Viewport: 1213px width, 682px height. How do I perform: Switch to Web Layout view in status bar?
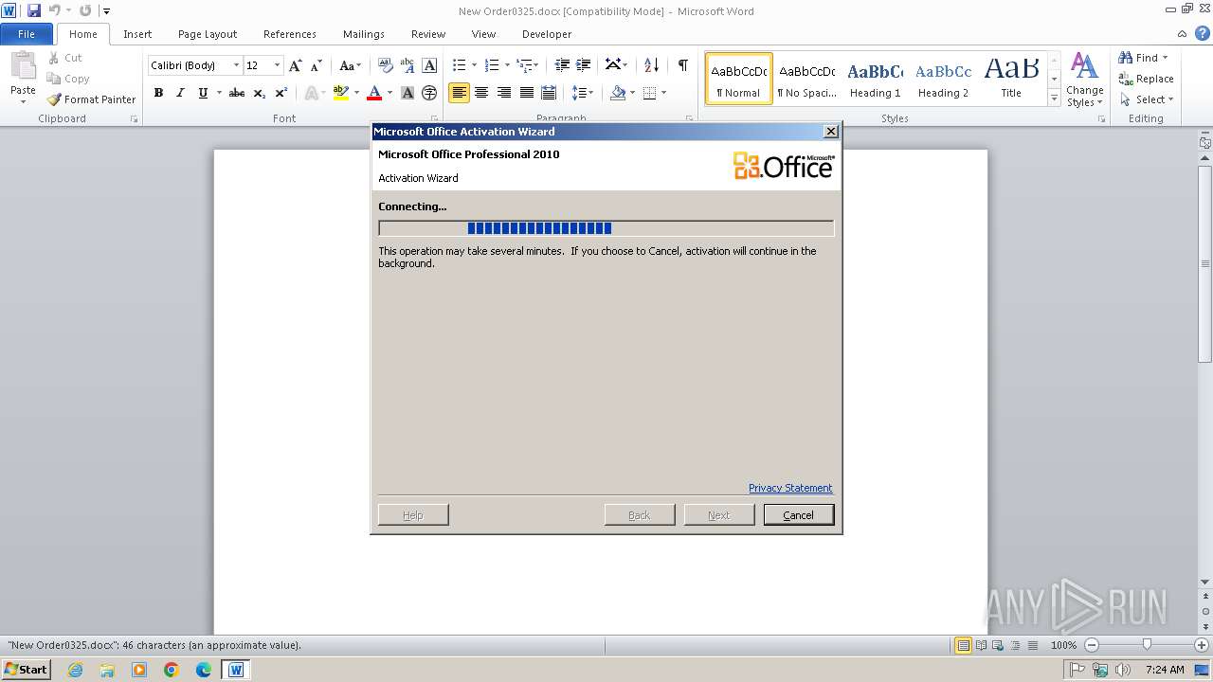pos(998,645)
